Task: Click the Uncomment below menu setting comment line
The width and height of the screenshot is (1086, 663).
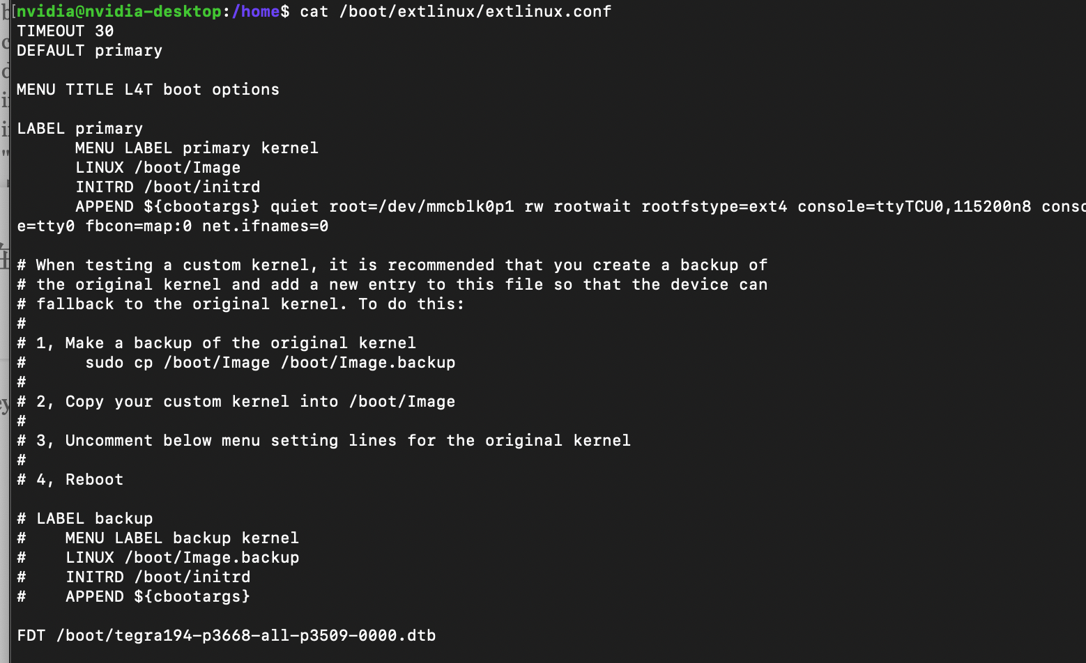Action: (324, 440)
